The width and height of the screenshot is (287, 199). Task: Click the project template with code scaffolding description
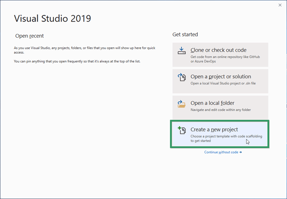(x=223, y=139)
